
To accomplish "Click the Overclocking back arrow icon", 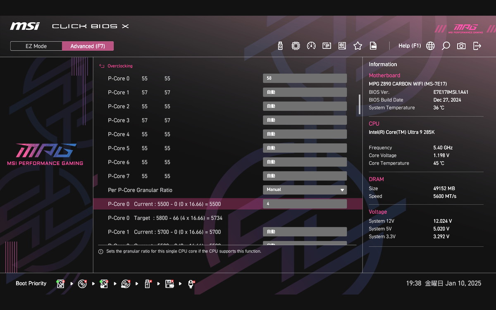I will coord(102,66).
